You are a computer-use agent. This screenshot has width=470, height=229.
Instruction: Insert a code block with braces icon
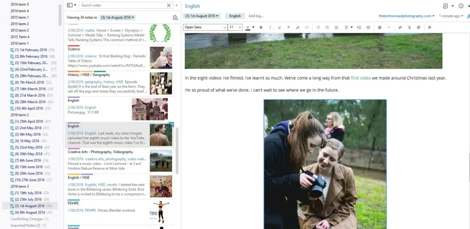[307, 27]
